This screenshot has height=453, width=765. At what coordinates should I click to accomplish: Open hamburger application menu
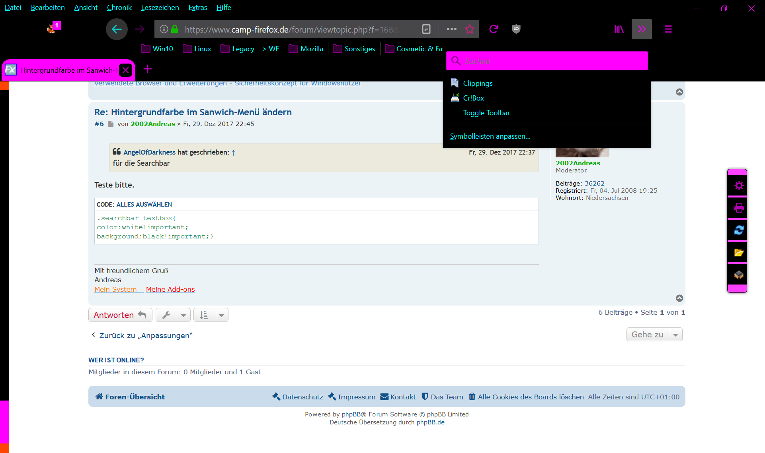coord(668,29)
